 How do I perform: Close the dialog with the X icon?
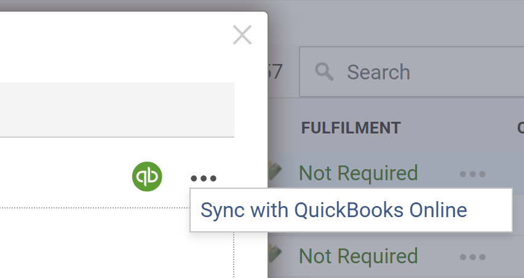242,35
